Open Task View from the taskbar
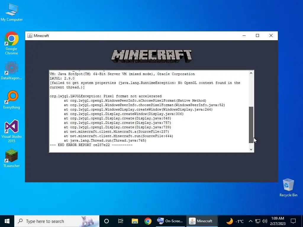This screenshot has width=303, height=227. [x=121, y=221]
